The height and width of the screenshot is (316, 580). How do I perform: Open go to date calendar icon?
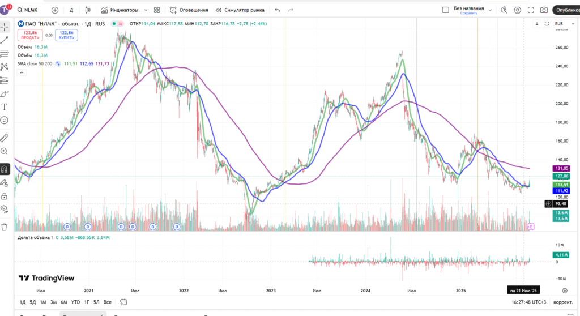pos(123,302)
